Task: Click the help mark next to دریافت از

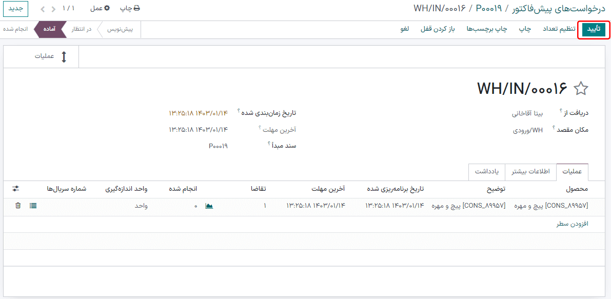Action: click(x=560, y=111)
